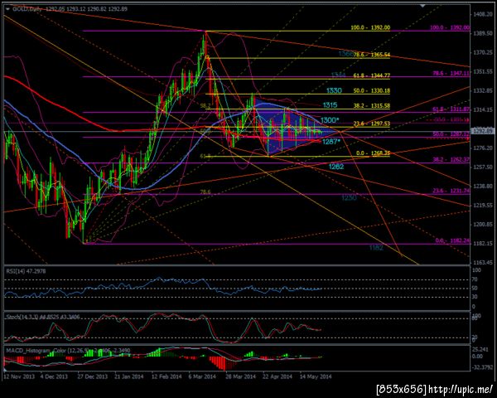Image resolution: width=497 pixels, height=398 pixels.
Task: Click magenta Fibonacci label 0.0 - 1182.24
Action: [452, 240]
